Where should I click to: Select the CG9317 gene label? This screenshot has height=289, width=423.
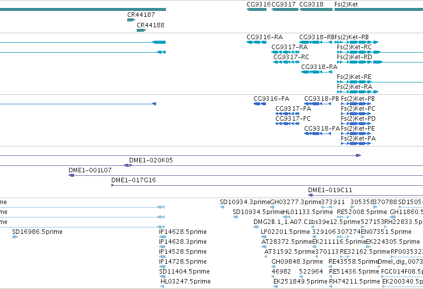point(284,4)
